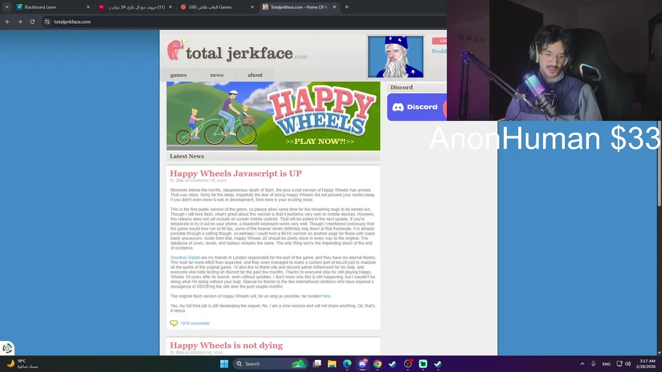Click the taskbar Search box
Screen dimensions: 662x372
point(270,364)
